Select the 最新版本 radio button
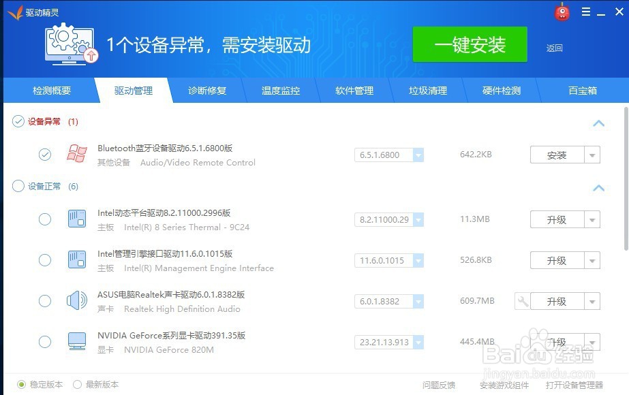The height and width of the screenshot is (395, 629). click(78, 385)
